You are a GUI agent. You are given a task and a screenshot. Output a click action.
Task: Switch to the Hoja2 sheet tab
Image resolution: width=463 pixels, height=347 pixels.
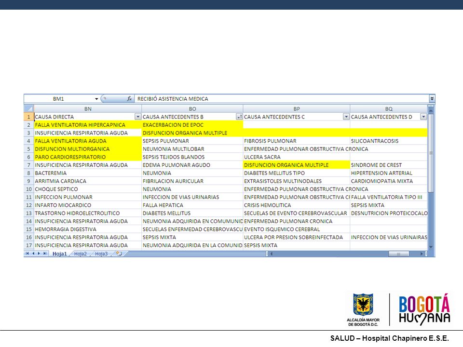[81, 254]
